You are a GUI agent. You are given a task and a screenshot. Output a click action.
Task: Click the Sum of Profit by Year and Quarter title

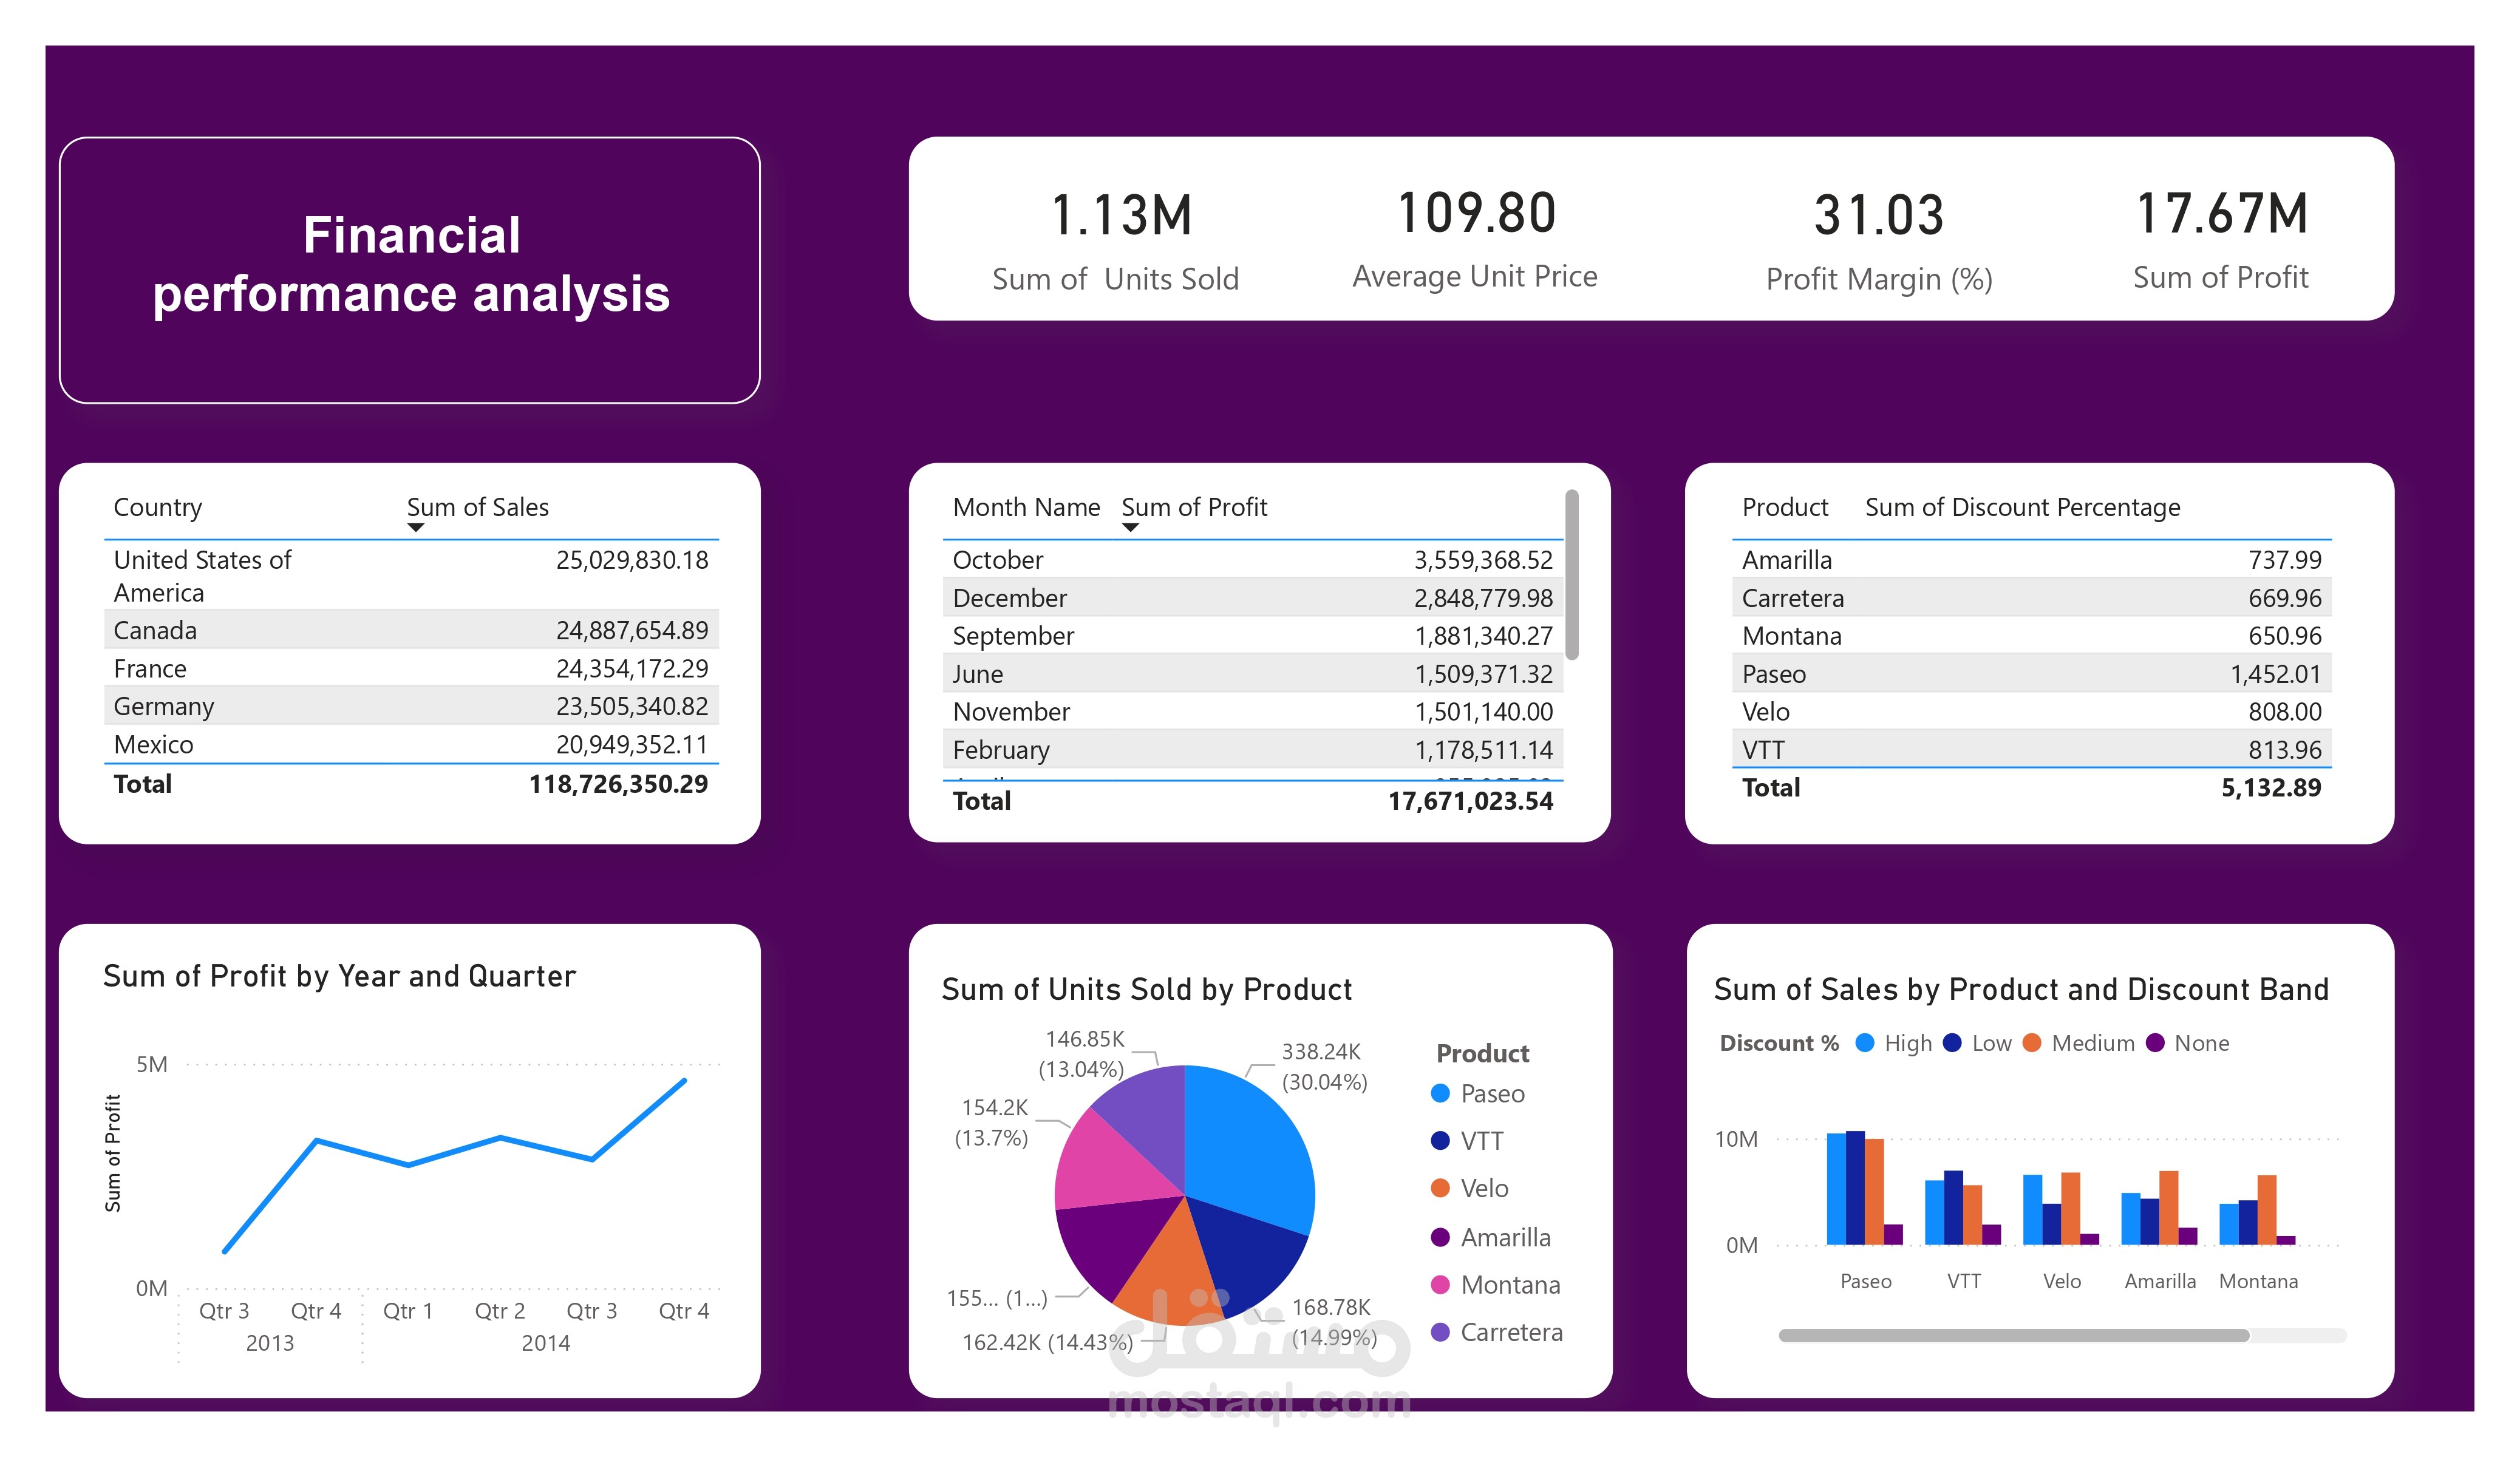click(340, 976)
